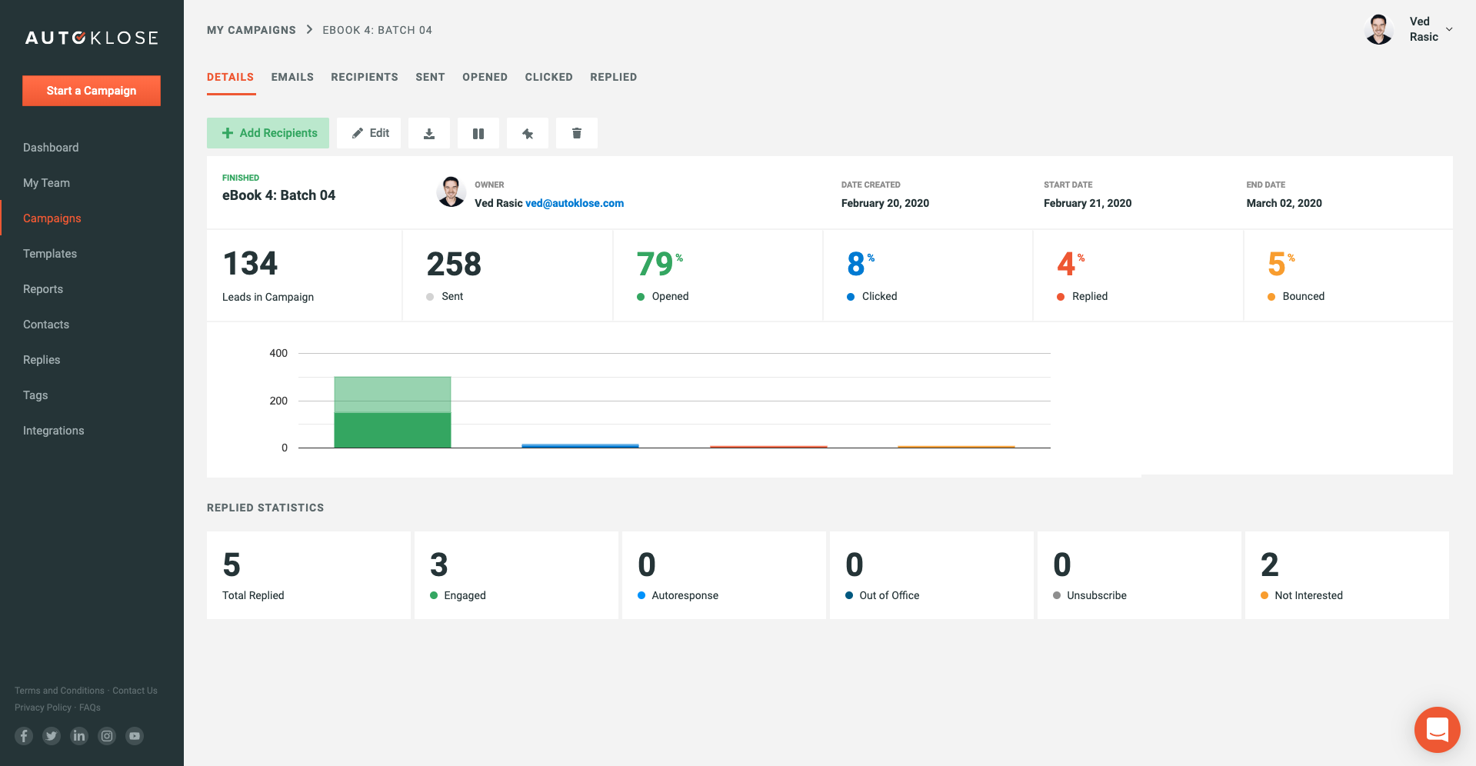Viewport: 1476px width, 766px height.
Task: Click Start a Campaign button
Action: pyautogui.click(x=92, y=91)
